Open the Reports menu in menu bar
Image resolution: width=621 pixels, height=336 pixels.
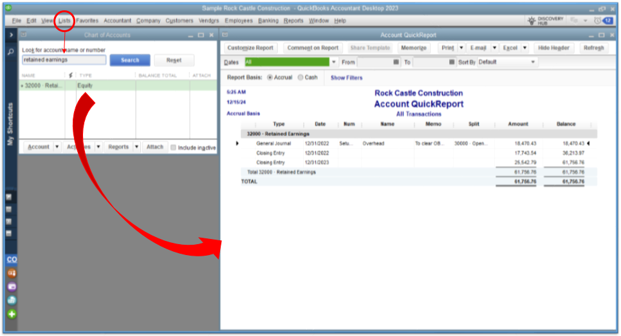click(x=293, y=21)
